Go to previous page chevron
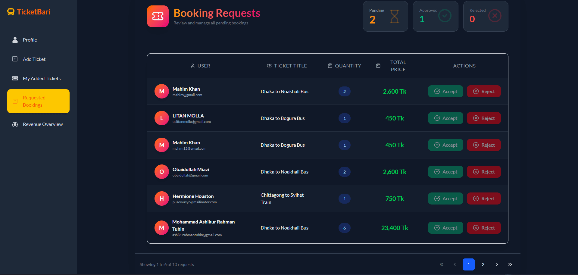 [x=455, y=264]
